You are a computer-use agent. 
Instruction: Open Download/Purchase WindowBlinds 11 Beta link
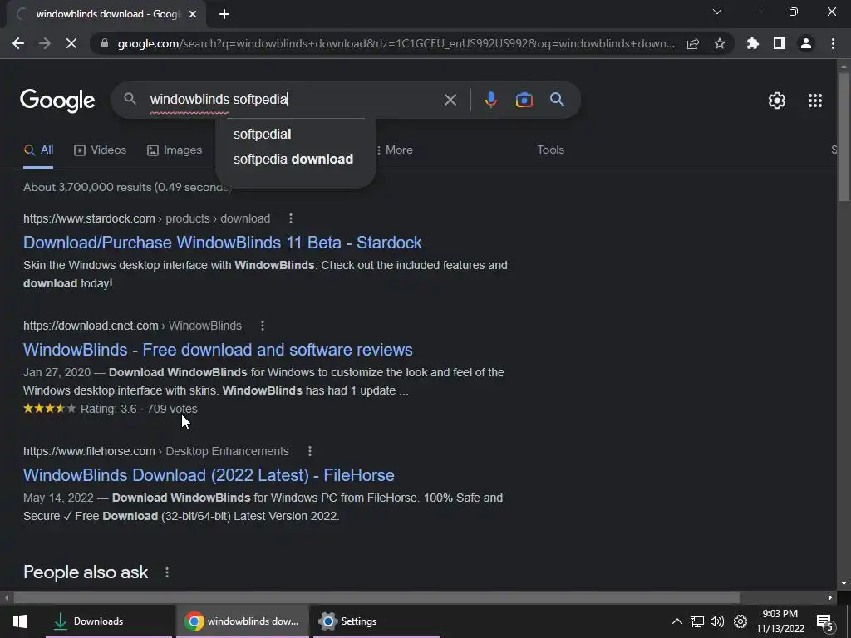(x=223, y=243)
